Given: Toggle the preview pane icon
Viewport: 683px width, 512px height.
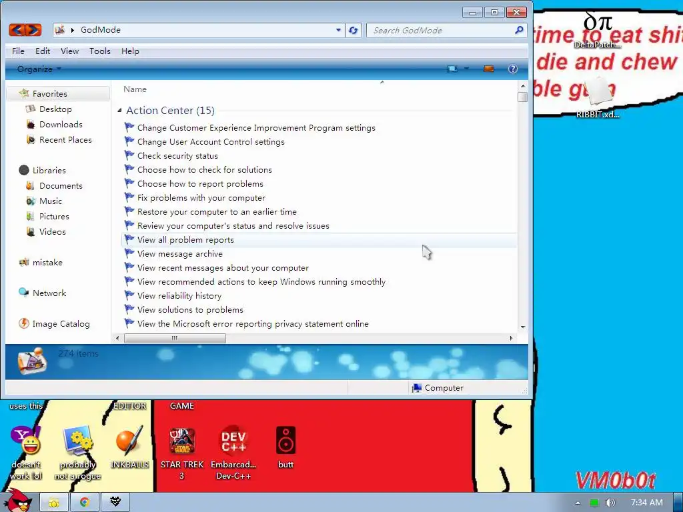Looking at the screenshot, I should [x=489, y=69].
